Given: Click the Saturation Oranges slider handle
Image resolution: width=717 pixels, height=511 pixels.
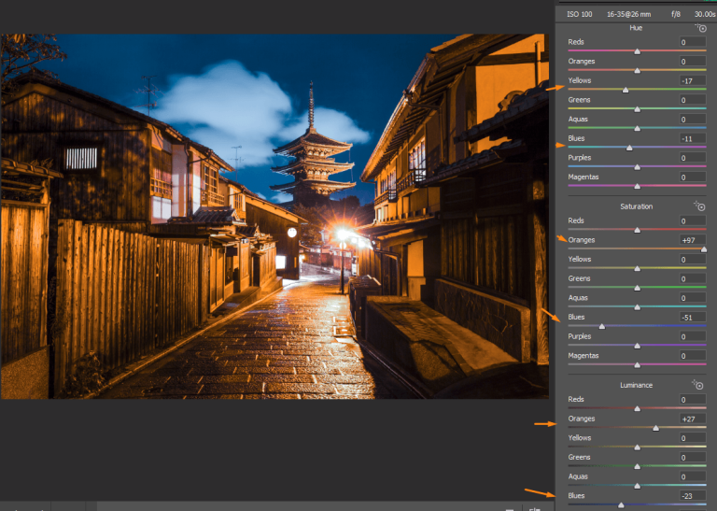Looking at the screenshot, I should [x=704, y=249].
